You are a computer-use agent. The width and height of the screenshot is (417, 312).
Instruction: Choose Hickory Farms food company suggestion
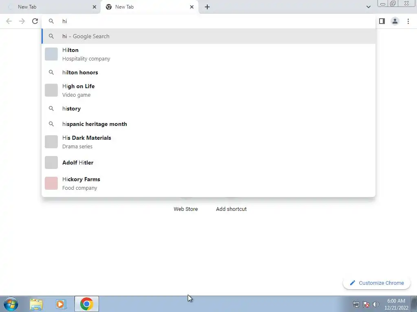click(x=208, y=183)
